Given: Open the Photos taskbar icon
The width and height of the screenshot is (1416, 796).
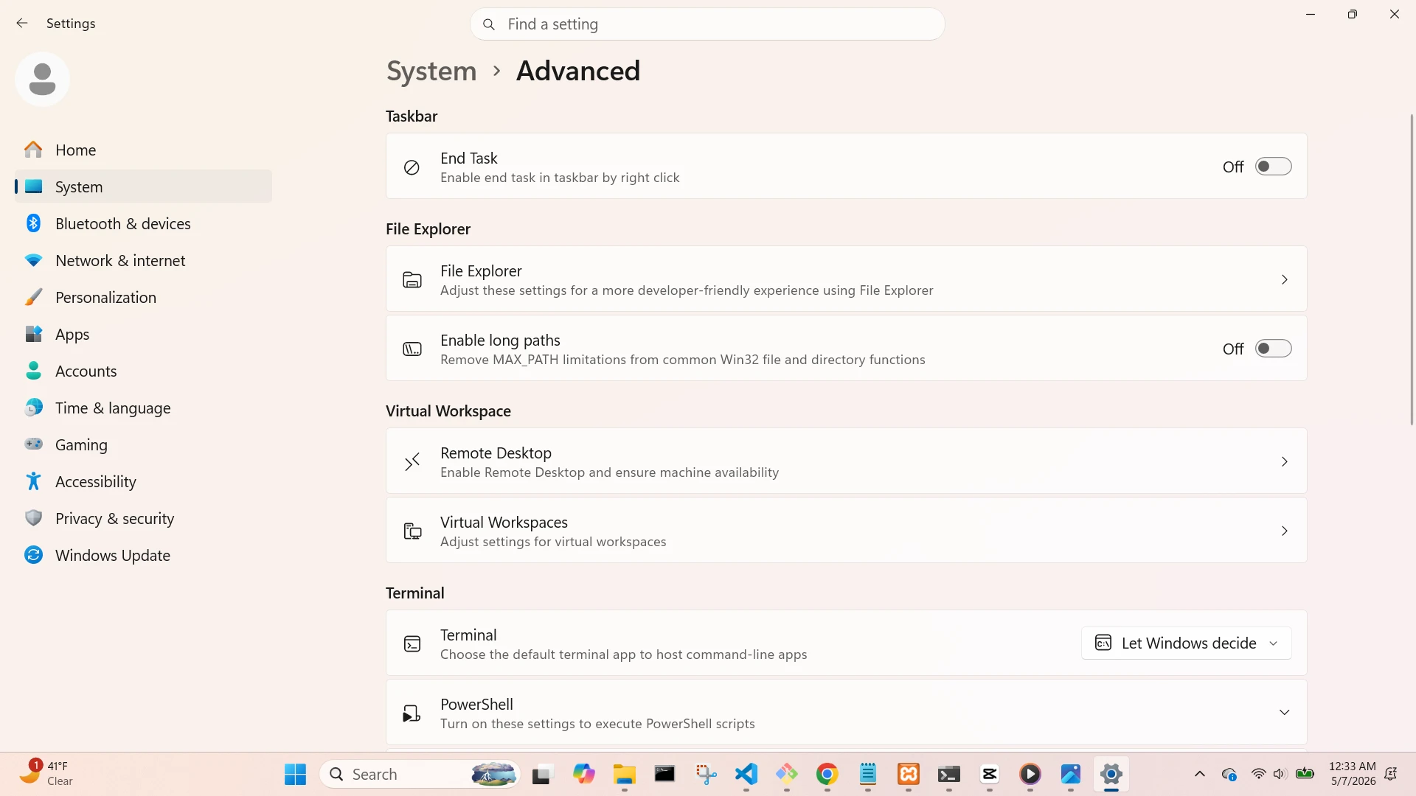Looking at the screenshot, I should 1071,774.
